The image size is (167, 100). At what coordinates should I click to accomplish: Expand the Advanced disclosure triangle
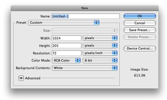tap(21, 78)
